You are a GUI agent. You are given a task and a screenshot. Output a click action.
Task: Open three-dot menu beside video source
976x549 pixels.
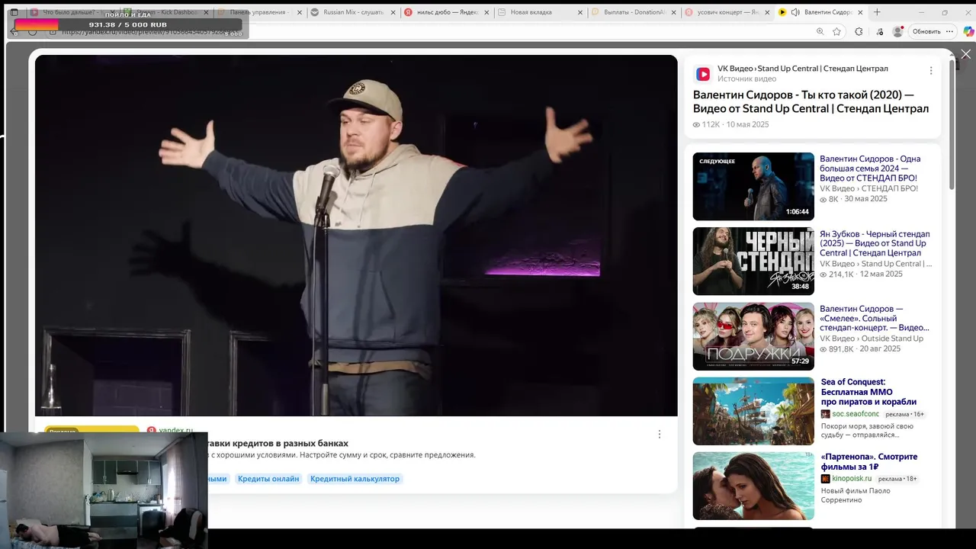[x=930, y=71]
